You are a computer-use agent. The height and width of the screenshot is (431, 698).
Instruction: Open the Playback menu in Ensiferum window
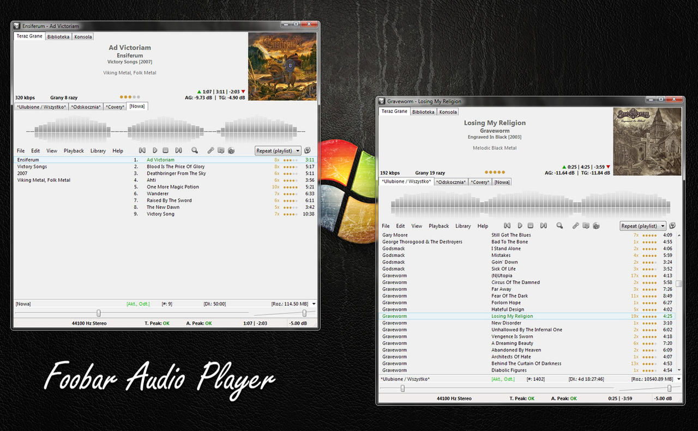point(74,151)
